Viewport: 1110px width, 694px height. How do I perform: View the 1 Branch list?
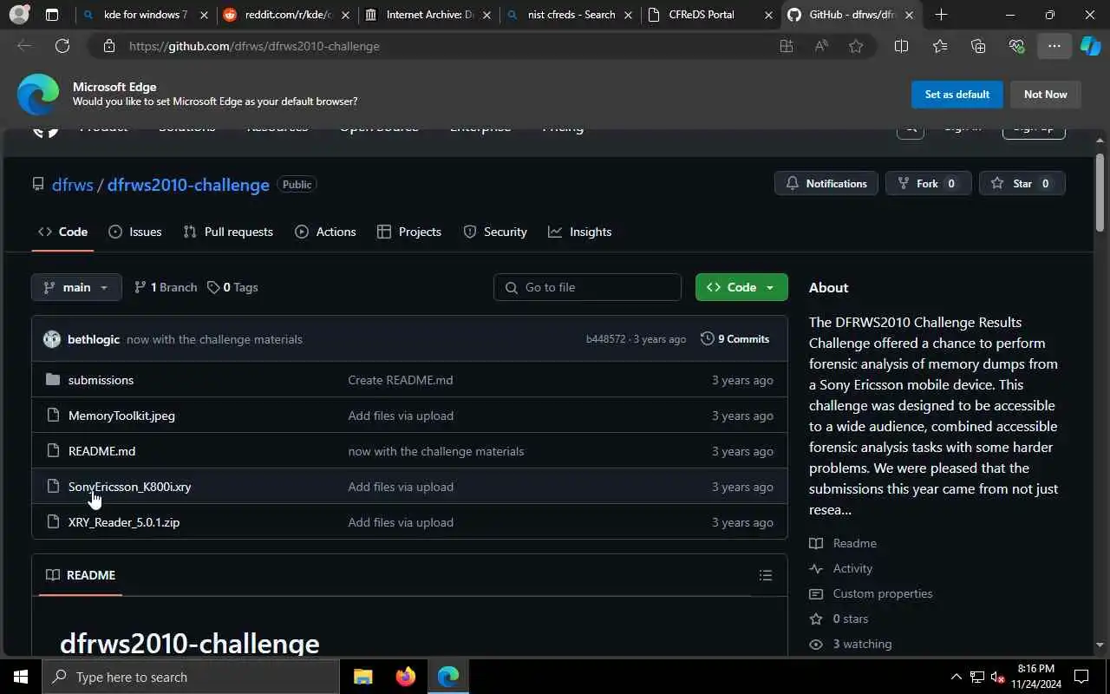pyautogui.click(x=166, y=287)
